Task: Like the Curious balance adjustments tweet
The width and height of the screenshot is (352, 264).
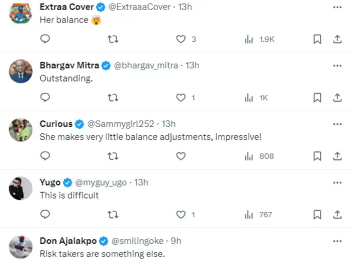Action: 181,156
